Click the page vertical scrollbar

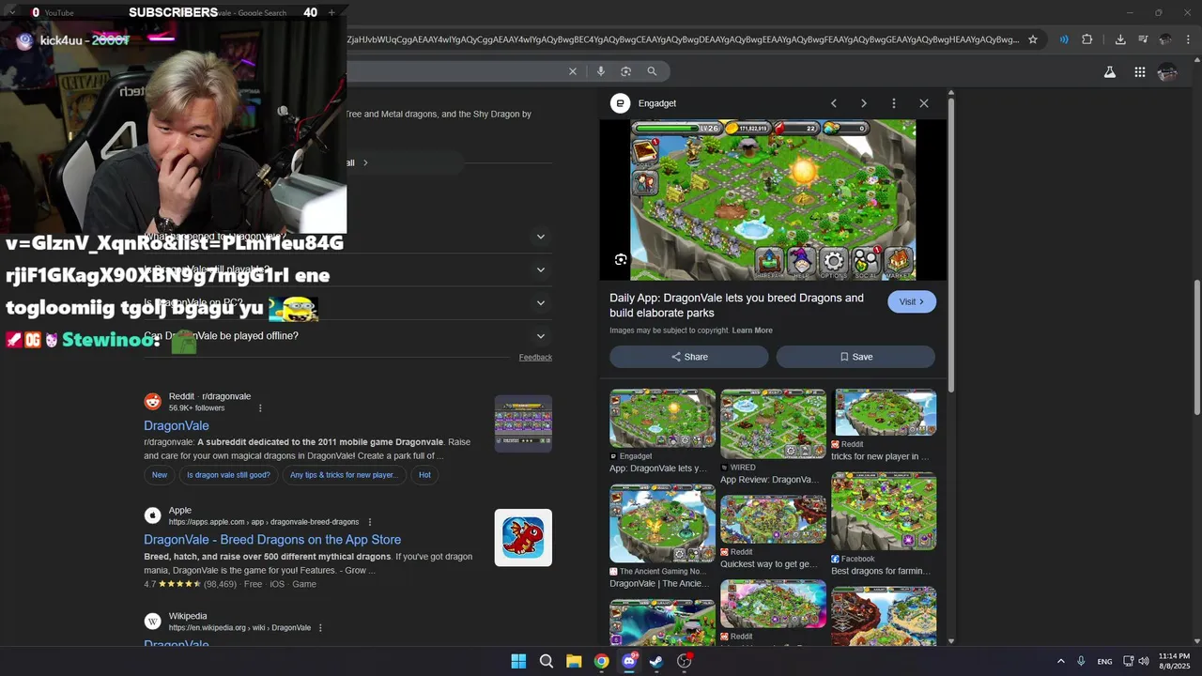1195,347
